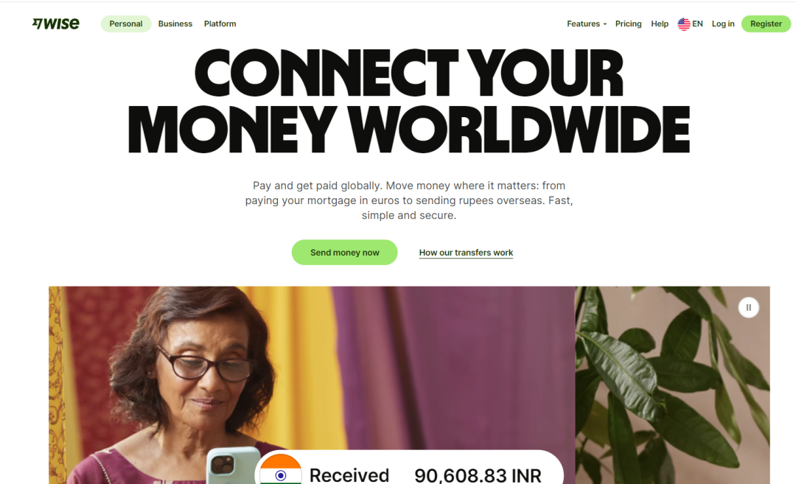Viewport: 796px width, 484px height.
Task: Click the Features menu label
Action: (x=583, y=24)
